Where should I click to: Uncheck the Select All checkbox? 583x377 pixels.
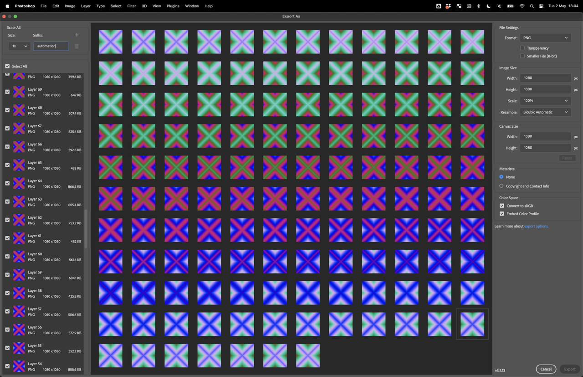(7, 66)
